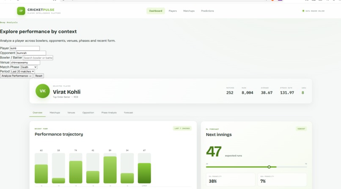Open the Match Phase dropdown showing Death
This screenshot has width=341, height=189.
tap(28, 67)
